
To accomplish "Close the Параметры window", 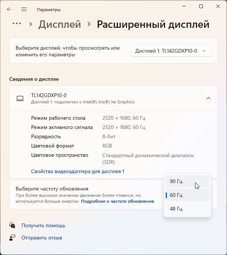I will pyautogui.click(x=217, y=7).
